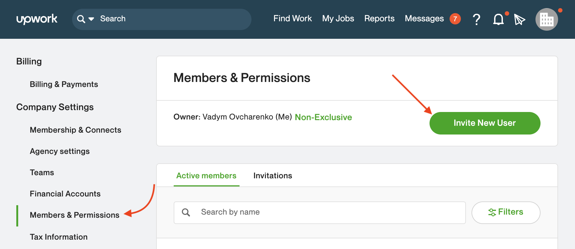Image resolution: width=575 pixels, height=249 pixels.
Task: Click the Filters slider icon
Action: click(x=492, y=212)
